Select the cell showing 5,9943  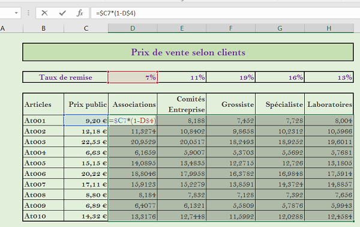click(329, 205)
